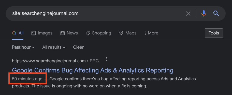Start voice search with microphone icon
The image size is (232, 95).
[x=204, y=13]
